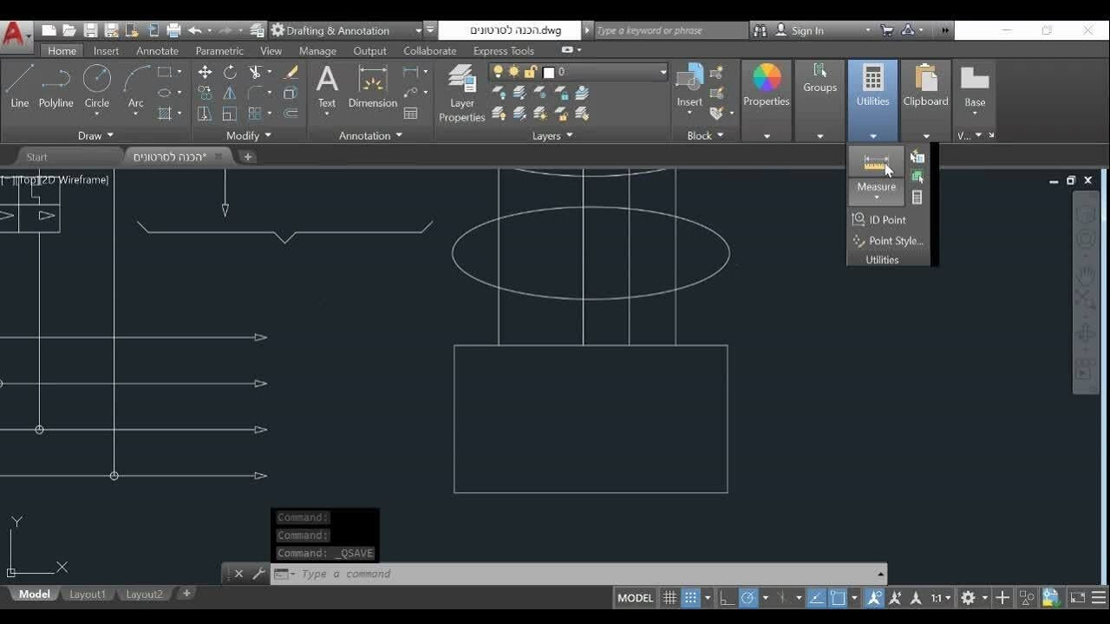Select the Hatch tool
1110x624 pixels.
coord(164,114)
